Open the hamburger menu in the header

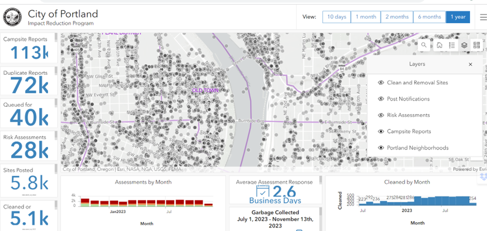(x=483, y=17)
